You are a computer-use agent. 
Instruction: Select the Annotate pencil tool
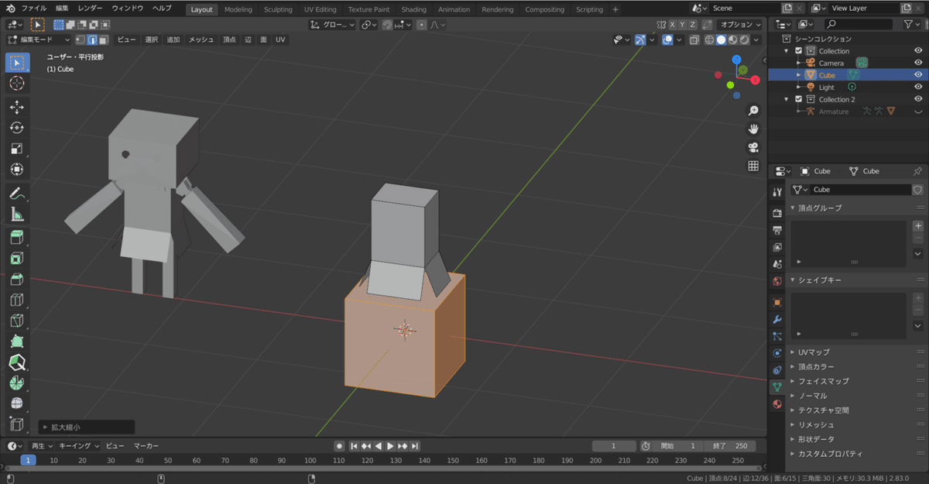point(17,194)
